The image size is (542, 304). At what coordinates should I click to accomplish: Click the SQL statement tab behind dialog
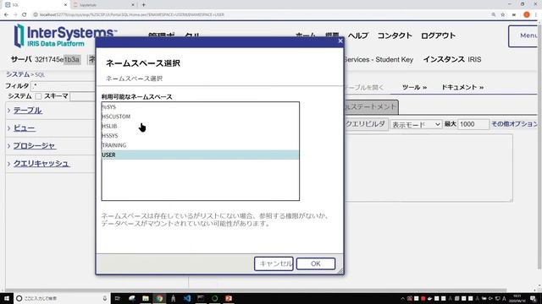coord(371,107)
